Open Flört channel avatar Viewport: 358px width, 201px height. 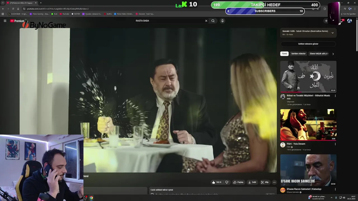click(x=283, y=145)
